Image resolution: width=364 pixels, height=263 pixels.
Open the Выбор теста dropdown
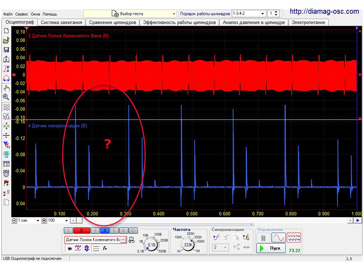130,14
